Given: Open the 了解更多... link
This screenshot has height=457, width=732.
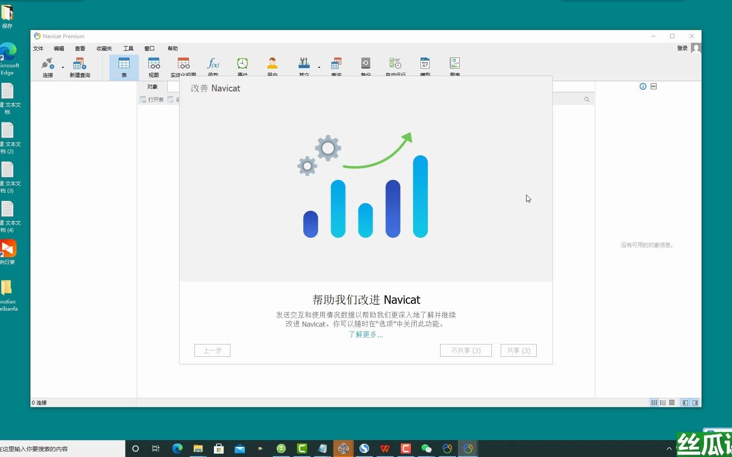Looking at the screenshot, I should point(366,334).
